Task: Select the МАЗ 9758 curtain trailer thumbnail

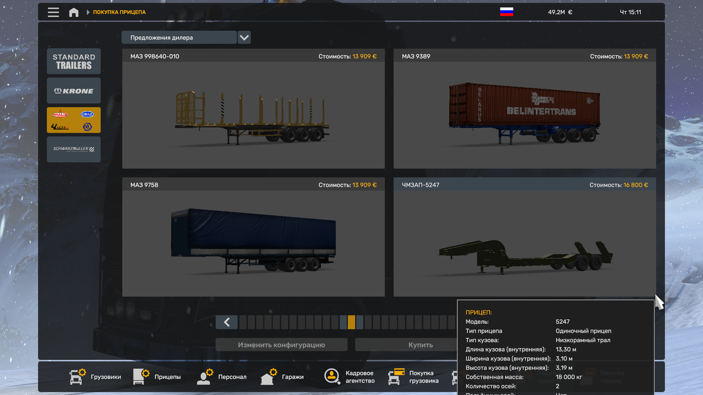Action: click(253, 244)
